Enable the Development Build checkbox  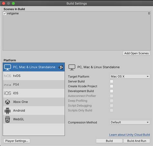[x=112, y=91]
